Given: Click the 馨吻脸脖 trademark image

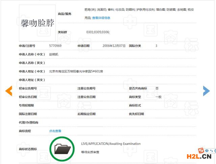Looking at the screenshot, I should point(37,23).
